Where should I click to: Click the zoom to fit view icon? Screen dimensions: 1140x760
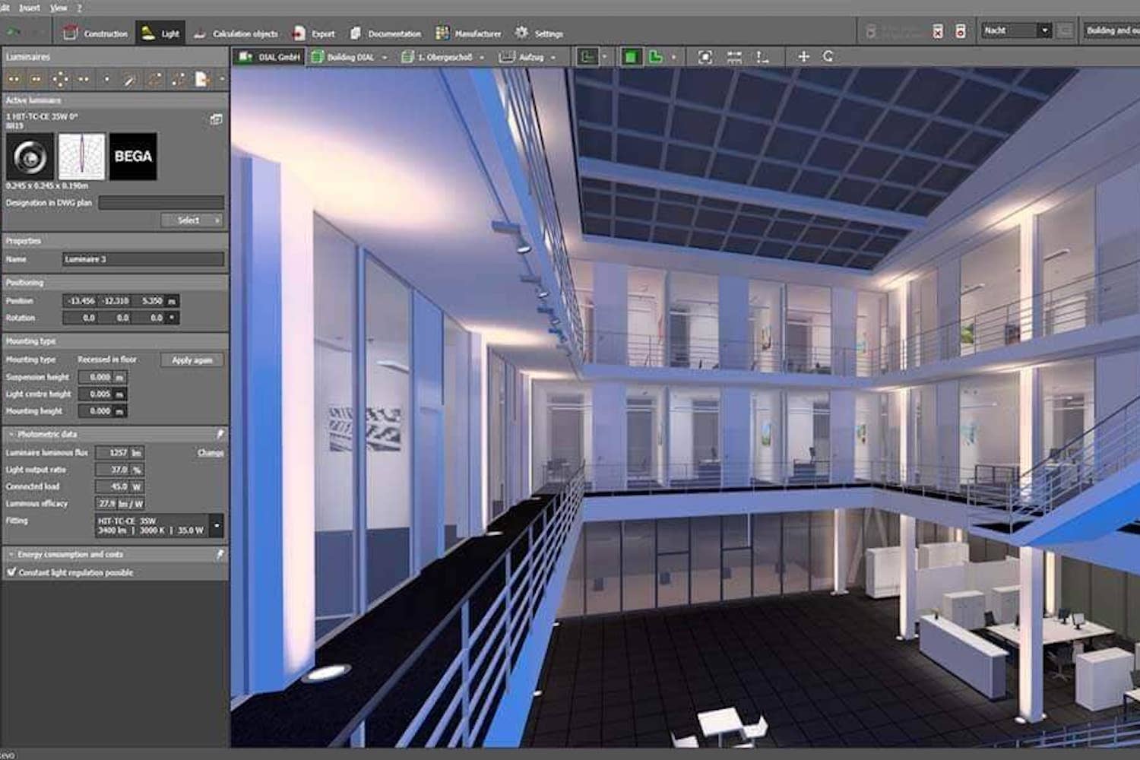[705, 57]
